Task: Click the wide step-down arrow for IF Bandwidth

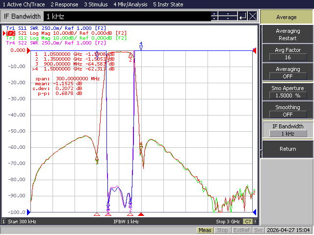Action: 228,19
